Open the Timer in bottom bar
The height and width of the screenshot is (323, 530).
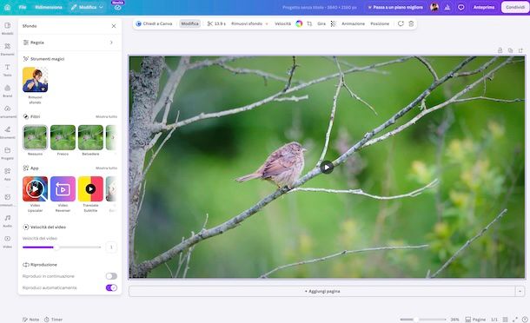(x=53, y=320)
